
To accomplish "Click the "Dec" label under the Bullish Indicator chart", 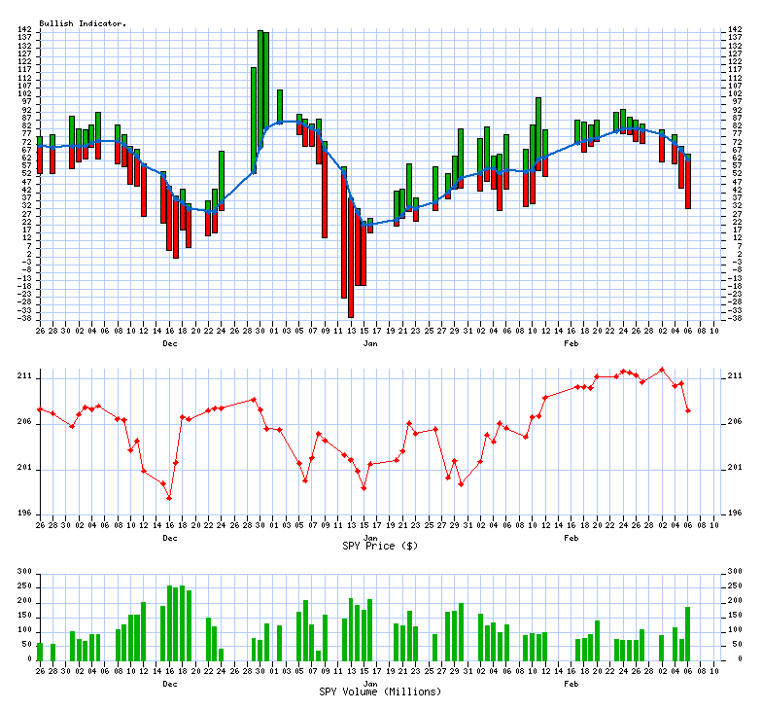I will (170, 344).
